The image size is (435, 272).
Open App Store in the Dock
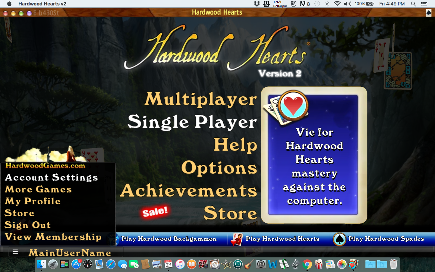76,264
